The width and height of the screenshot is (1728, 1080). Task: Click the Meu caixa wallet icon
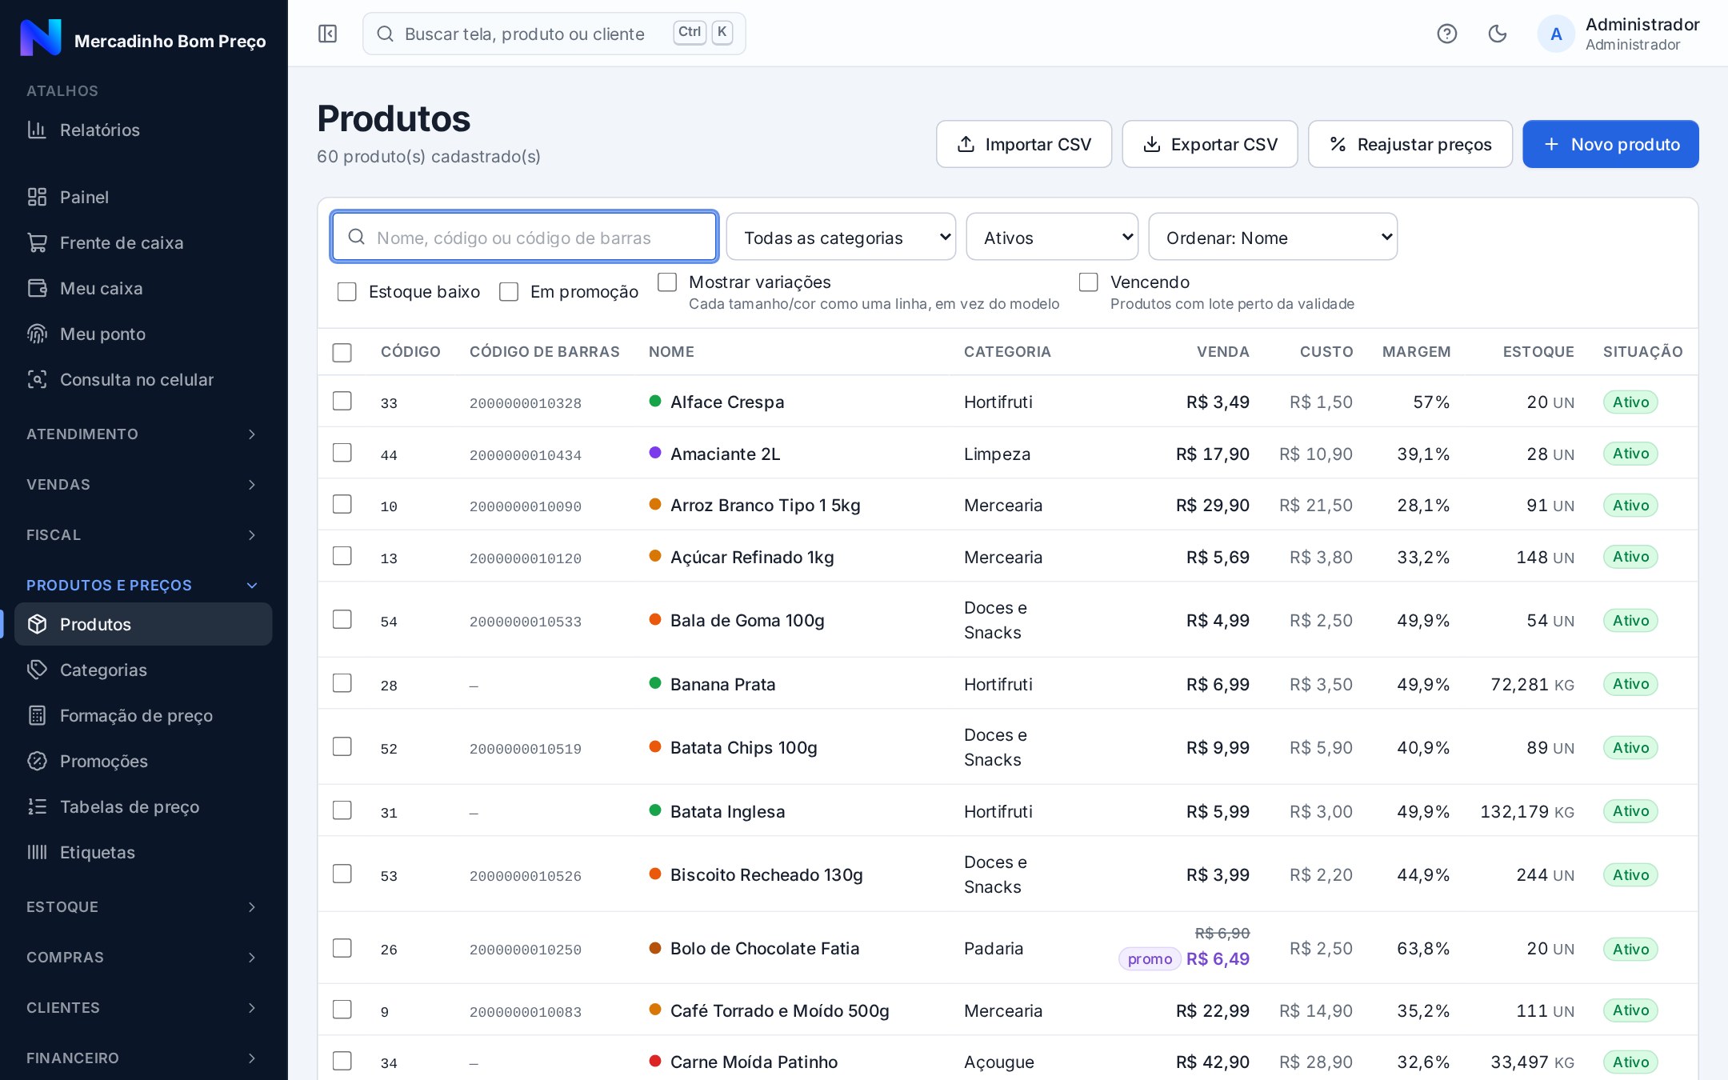click(37, 288)
